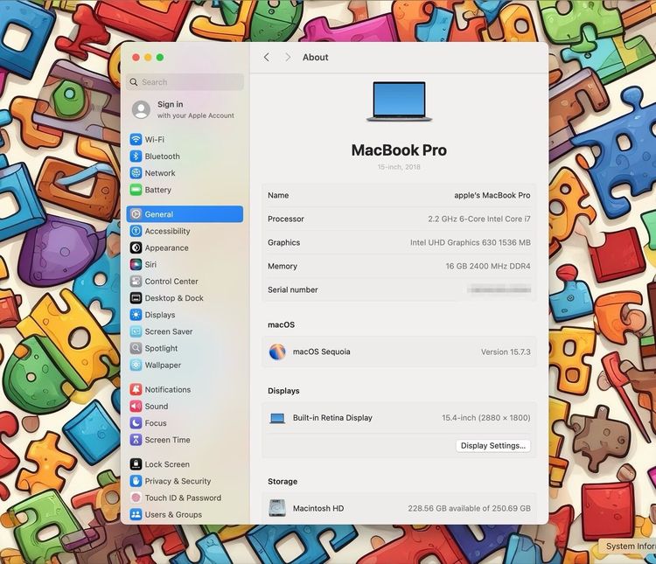Click the Processor row label

click(286, 219)
